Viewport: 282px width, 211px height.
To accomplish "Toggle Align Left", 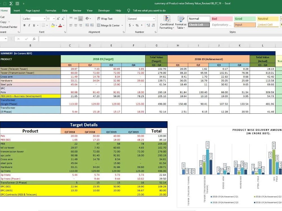I will pyautogui.click(x=71, y=25).
